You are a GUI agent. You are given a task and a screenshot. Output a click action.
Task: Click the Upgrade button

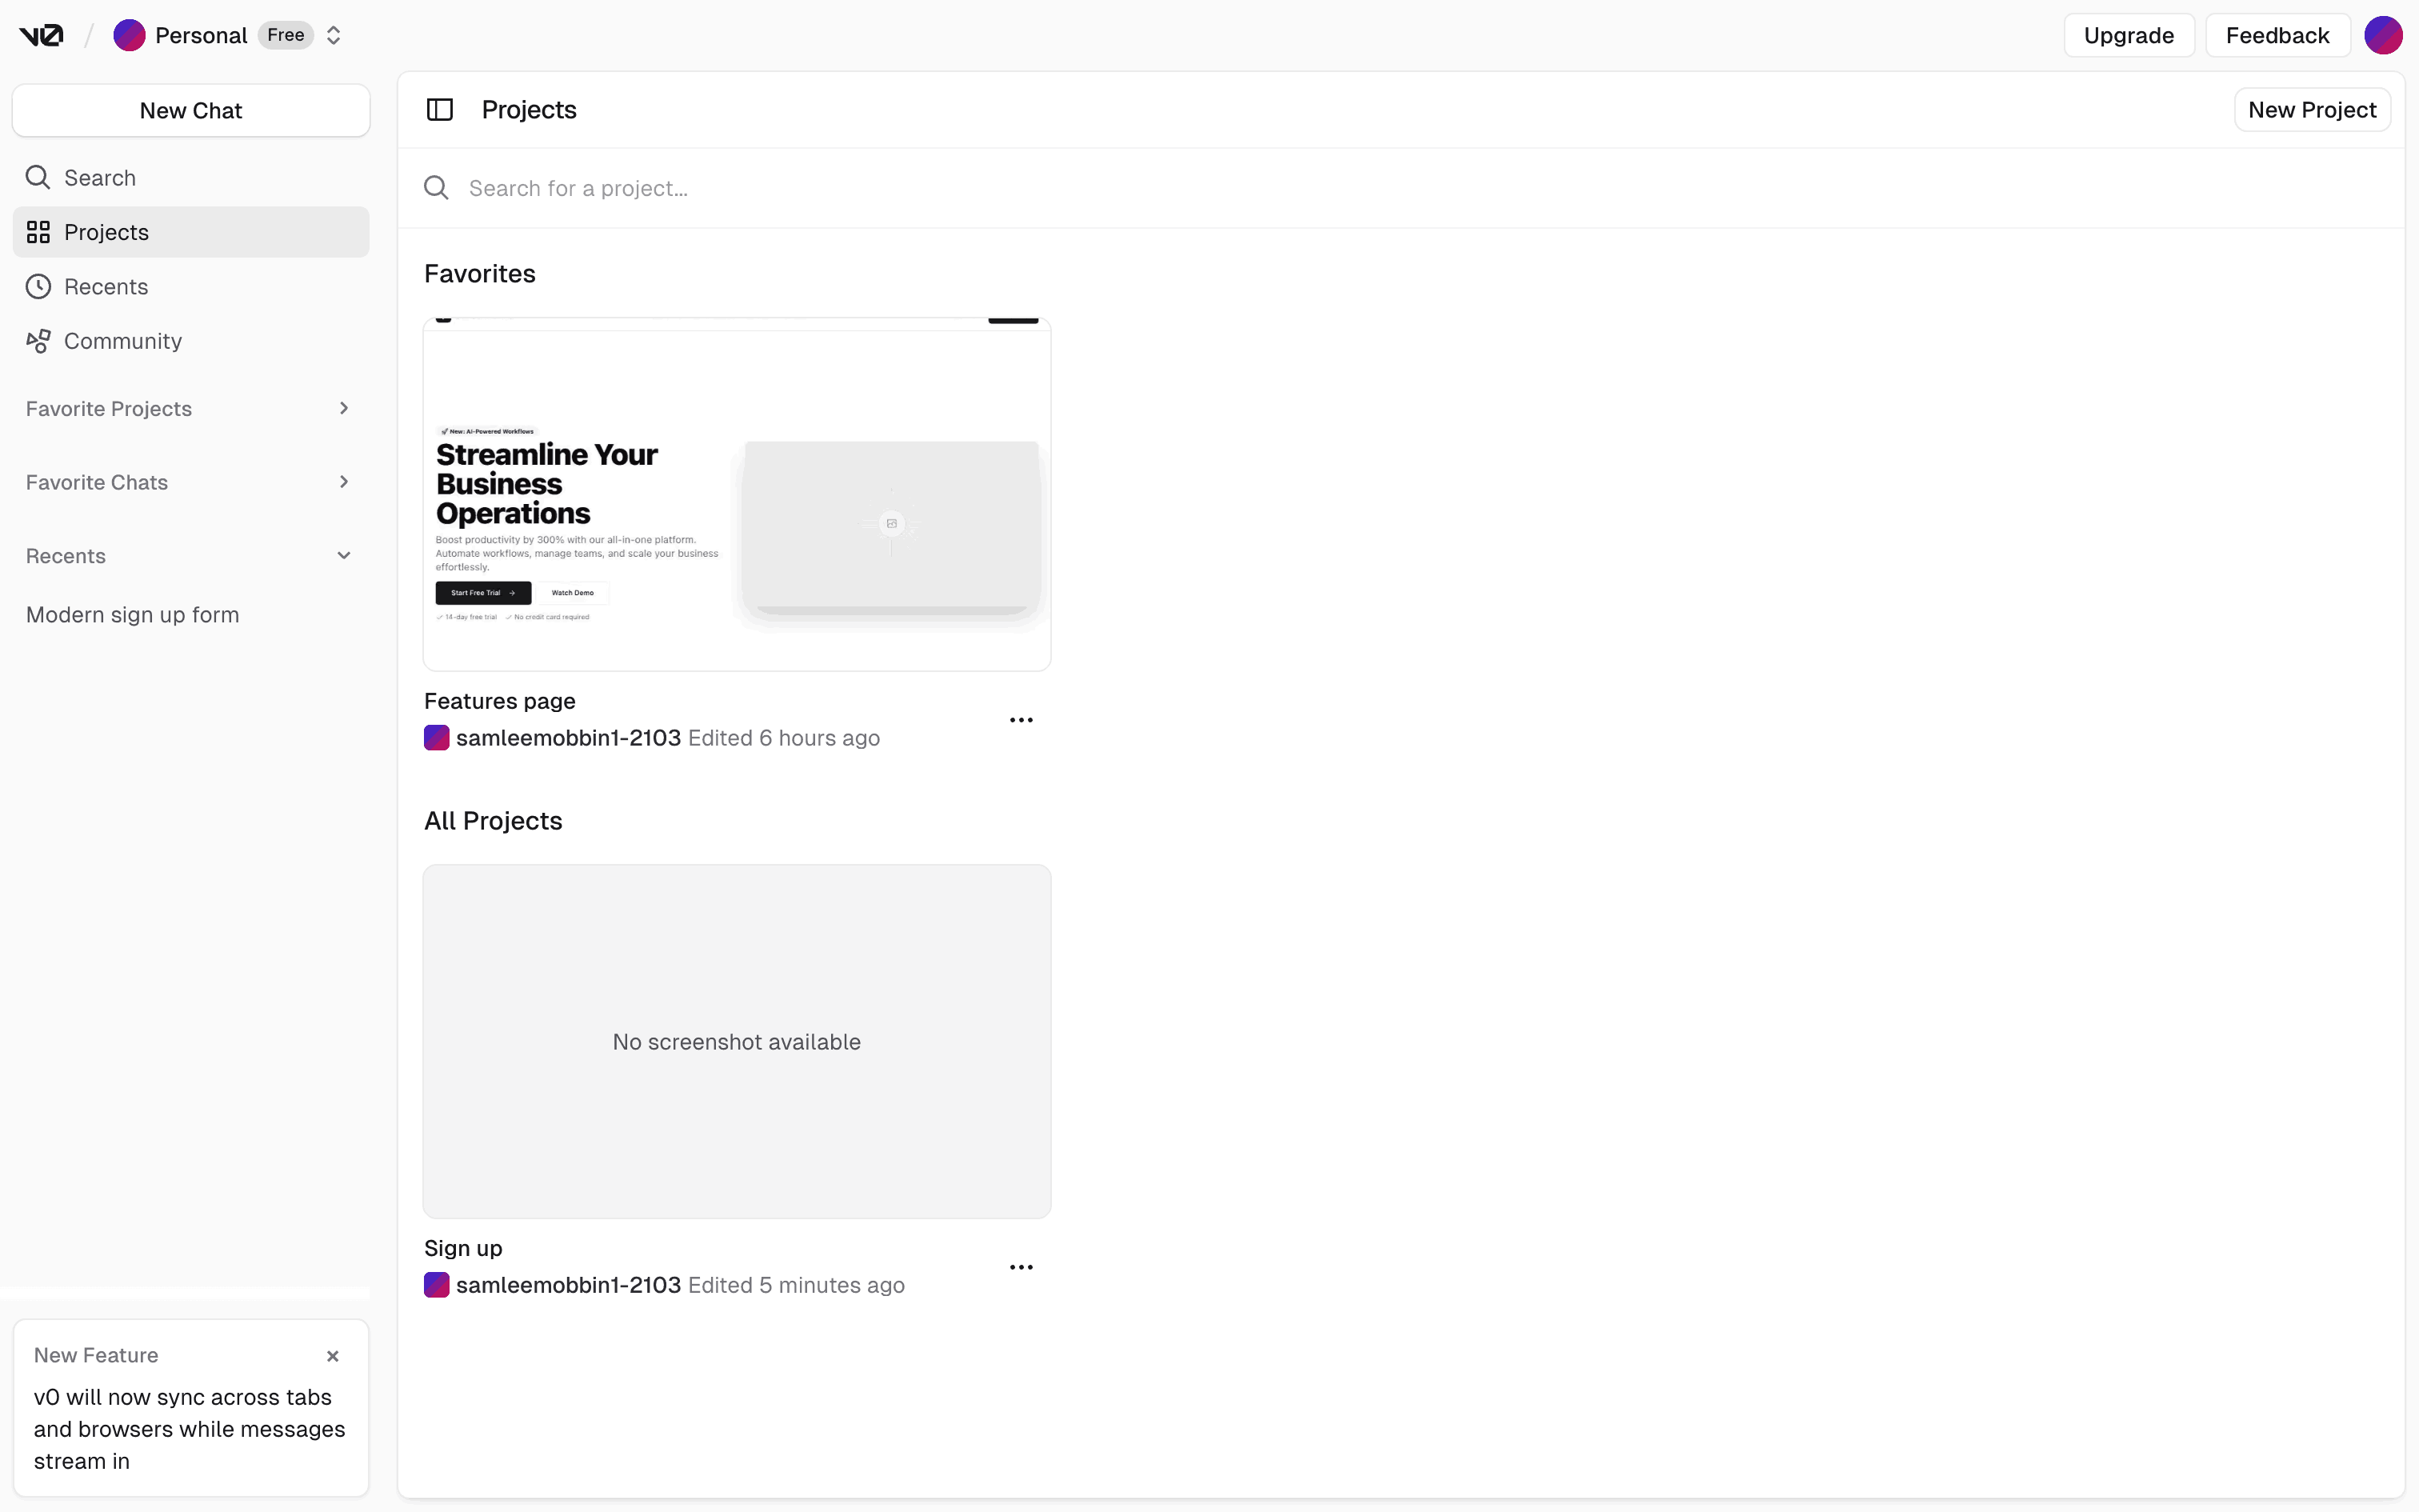pyautogui.click(x=2128, y=36)
